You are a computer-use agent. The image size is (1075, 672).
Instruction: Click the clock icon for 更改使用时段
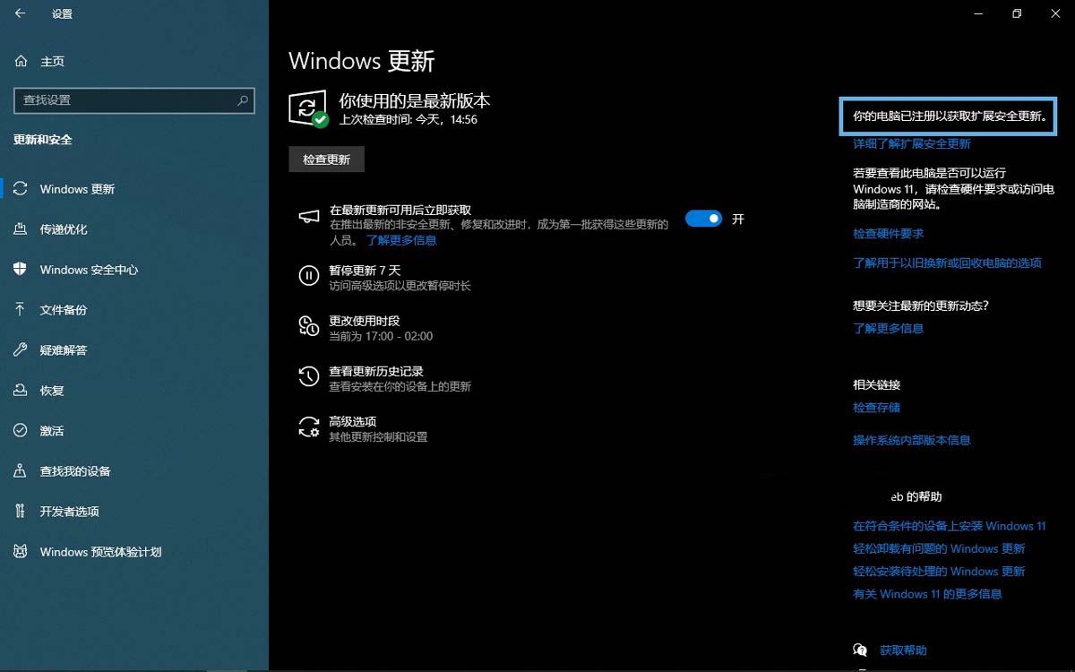coord(308,326)
